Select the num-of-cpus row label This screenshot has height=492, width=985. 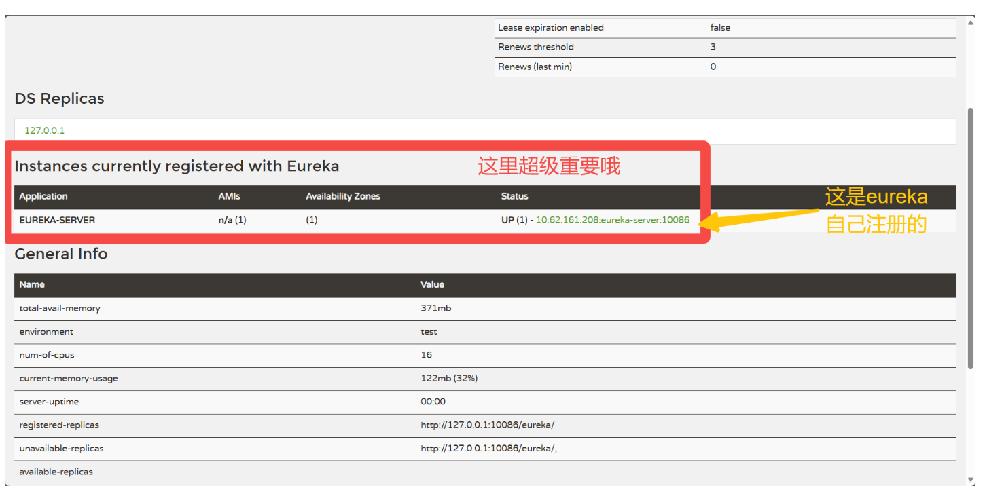[46, 355]
